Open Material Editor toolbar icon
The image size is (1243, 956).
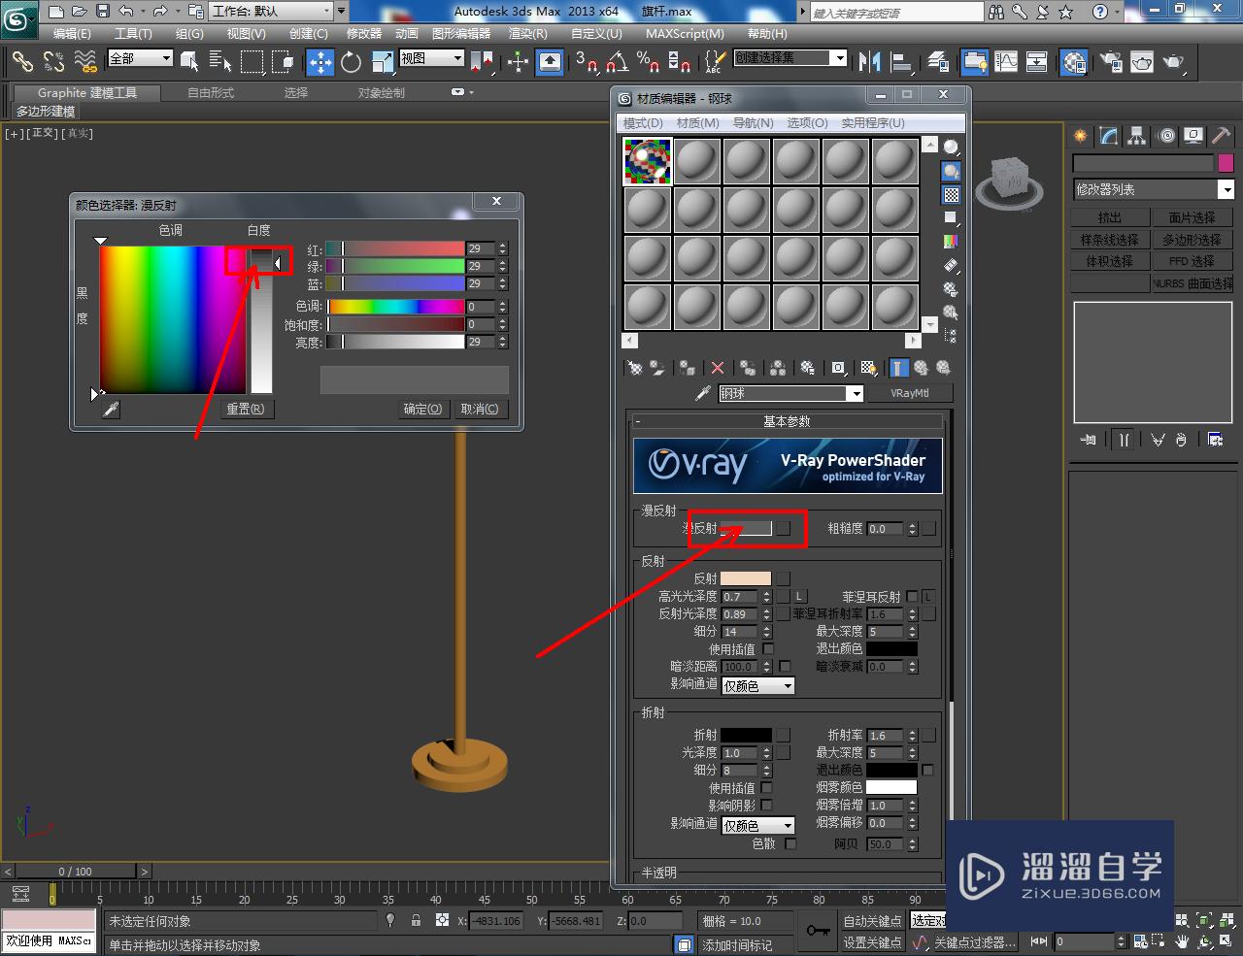click(x=1074, y=62)
